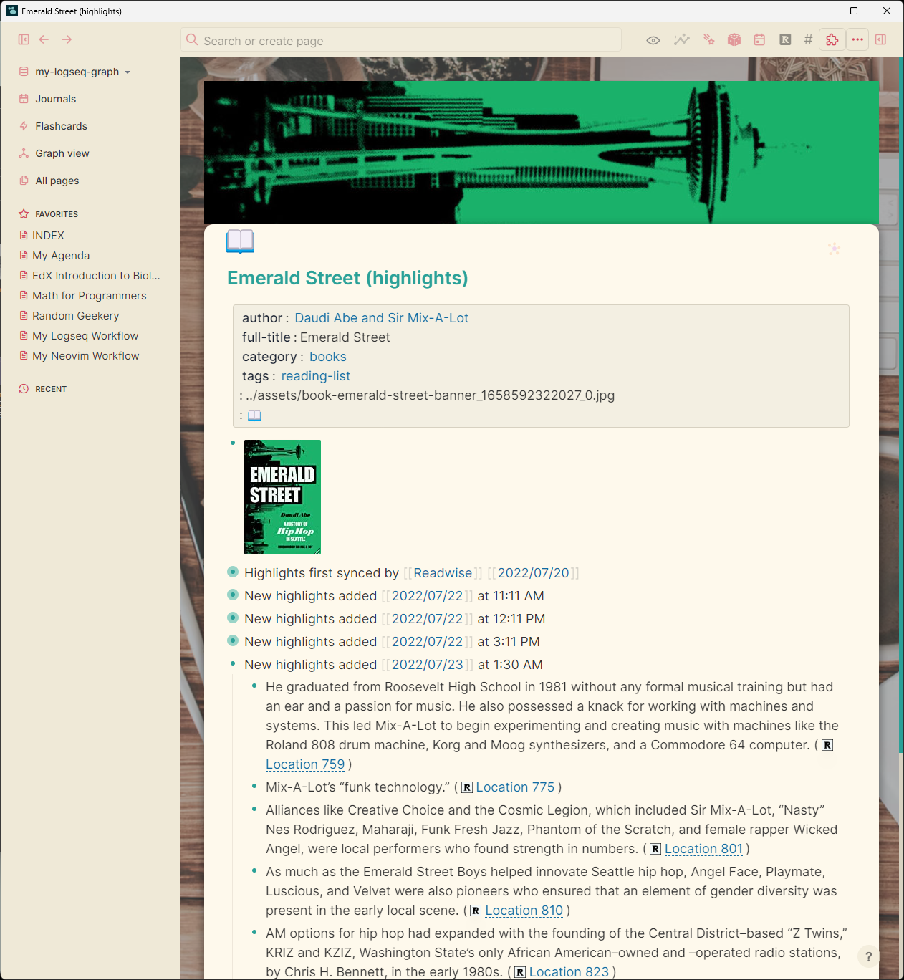This screenshot has width=904, height=980.
Task: Open the calendar plugin icon
Action: click(759, 40)
